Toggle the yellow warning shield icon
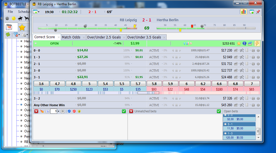The width and height of the screenshot is (276, 153). [x=79, y=111]
